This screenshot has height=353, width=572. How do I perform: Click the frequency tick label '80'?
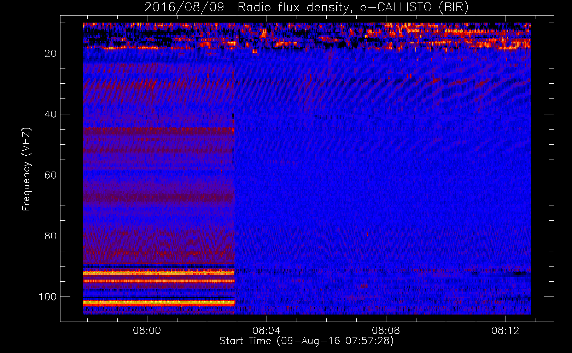click(51, 236)
